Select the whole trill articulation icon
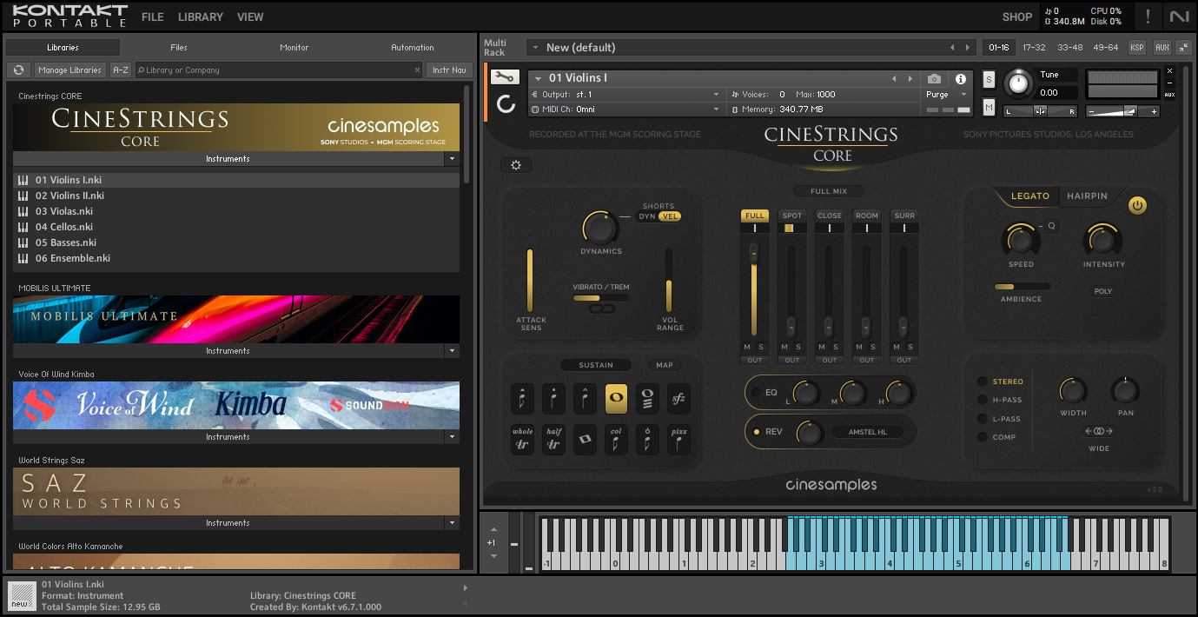The height and width of the screenshot is (617, 1198). coord(523,440)
